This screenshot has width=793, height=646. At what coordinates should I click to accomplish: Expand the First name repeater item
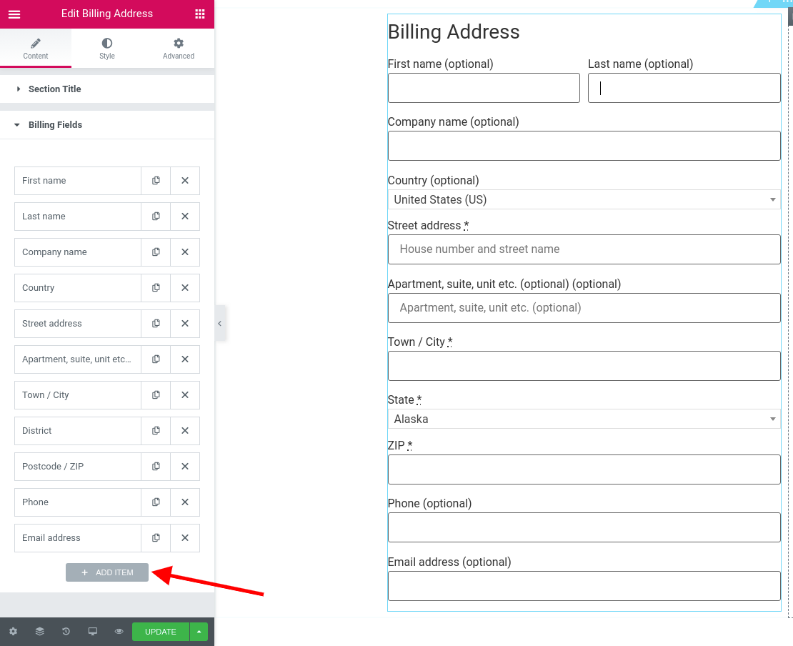point(78,181)
